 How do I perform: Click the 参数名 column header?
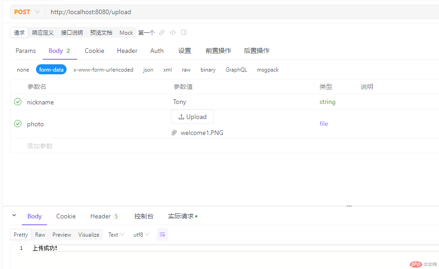click(36, 87)
